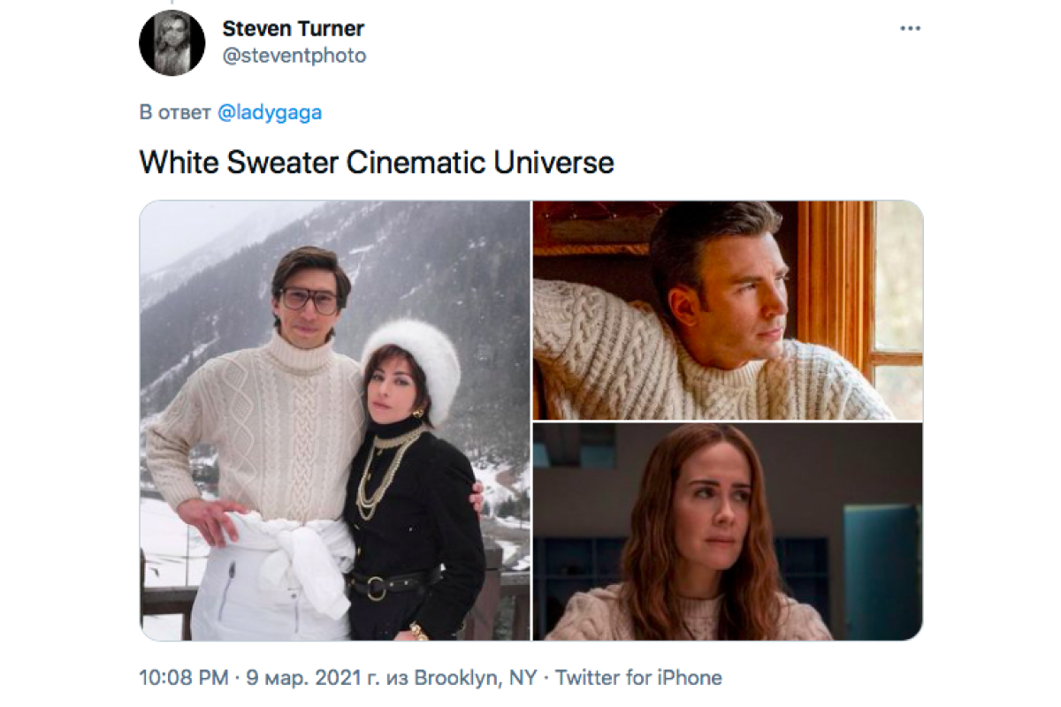The image size is (1061, 707).
Task: Click the @steventphoto handle
Action: pos(294,56)
